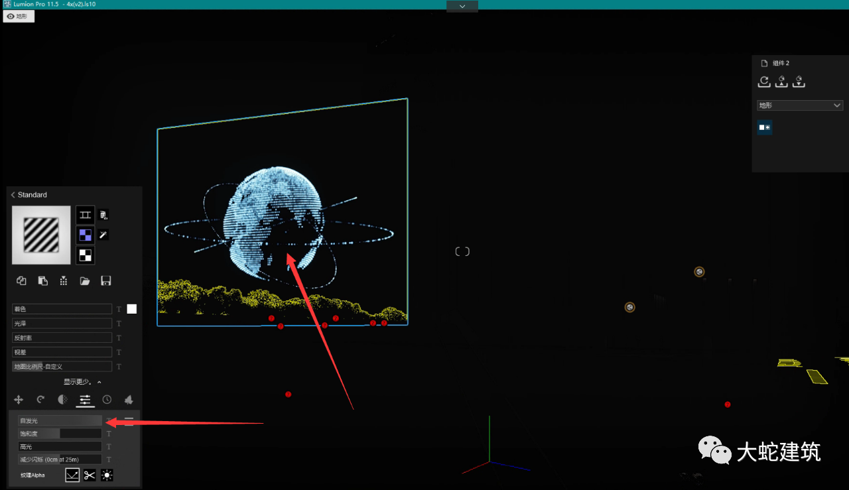
Task: Click the 视差 relief slider
Action: coord(62,352)
